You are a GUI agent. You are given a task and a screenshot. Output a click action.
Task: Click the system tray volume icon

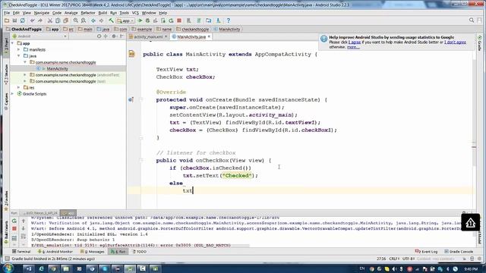click(x=394, y=269)
